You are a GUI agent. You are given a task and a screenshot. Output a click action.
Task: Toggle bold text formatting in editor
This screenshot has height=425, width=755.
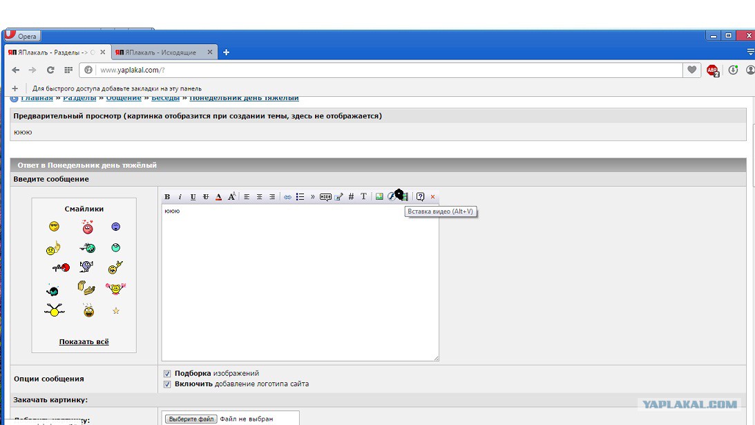pos(167,196)
